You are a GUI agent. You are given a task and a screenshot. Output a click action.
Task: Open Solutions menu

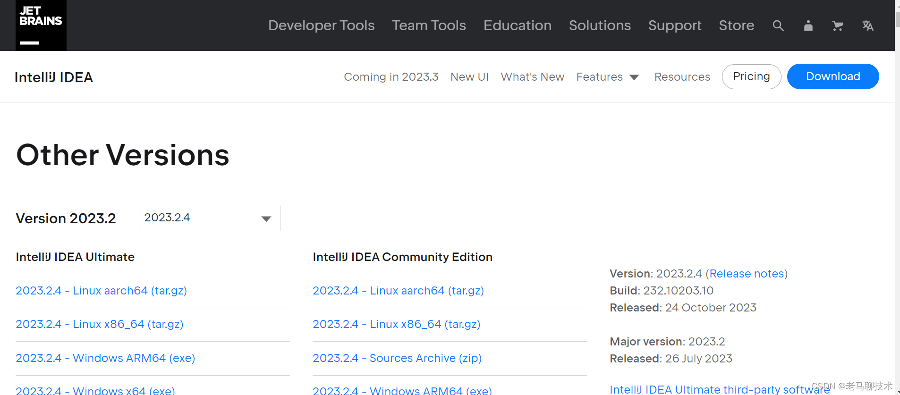600,25
